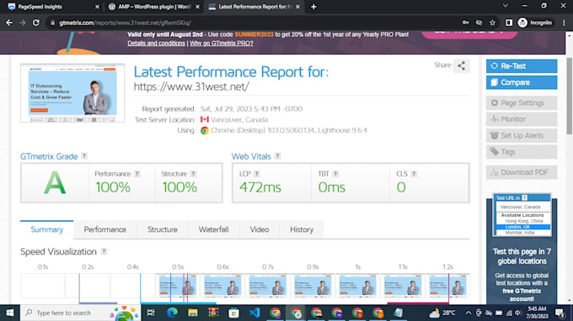
Task: Show hidden system tray icons
Action: (x=469, y=313)
